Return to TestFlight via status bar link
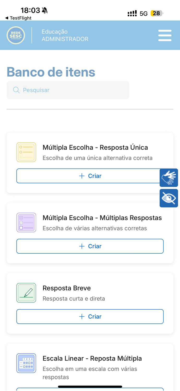The height and width of the screenshot is (391, 180). pyautogui.click(x=18, y=18)
